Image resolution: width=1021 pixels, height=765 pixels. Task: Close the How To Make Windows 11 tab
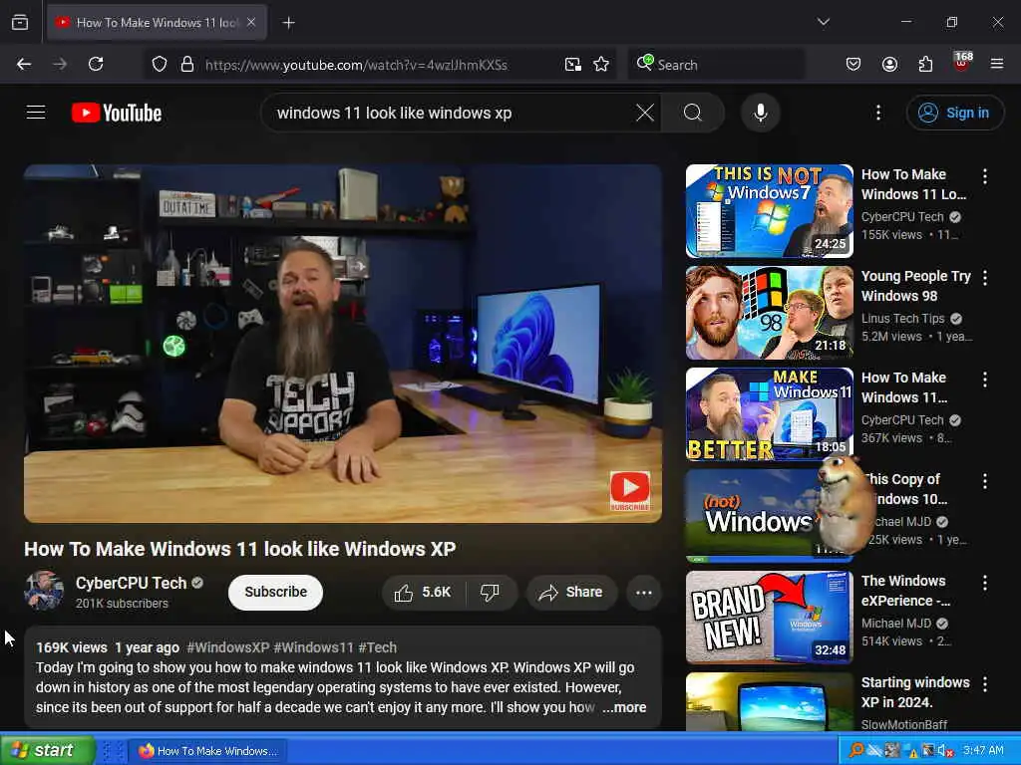coord(251,22)
